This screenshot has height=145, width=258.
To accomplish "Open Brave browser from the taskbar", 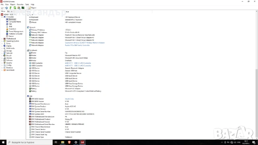I will 69,142.
